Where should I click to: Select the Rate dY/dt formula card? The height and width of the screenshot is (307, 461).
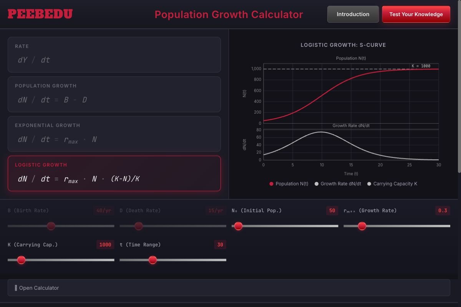click(x=114, y=54)
